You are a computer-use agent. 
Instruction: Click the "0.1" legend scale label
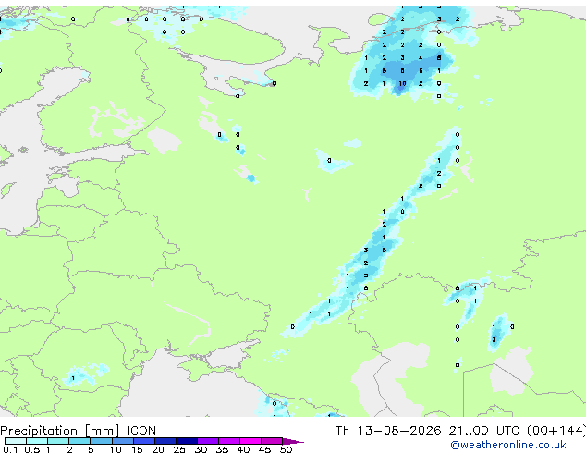10,449
